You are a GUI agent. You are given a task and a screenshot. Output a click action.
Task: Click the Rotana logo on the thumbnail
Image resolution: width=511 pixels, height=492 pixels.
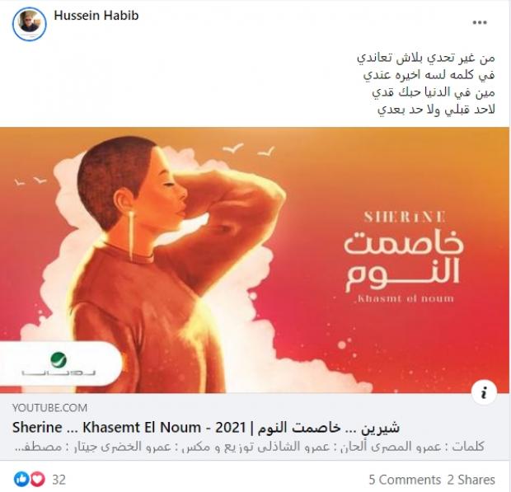[59, 364]
